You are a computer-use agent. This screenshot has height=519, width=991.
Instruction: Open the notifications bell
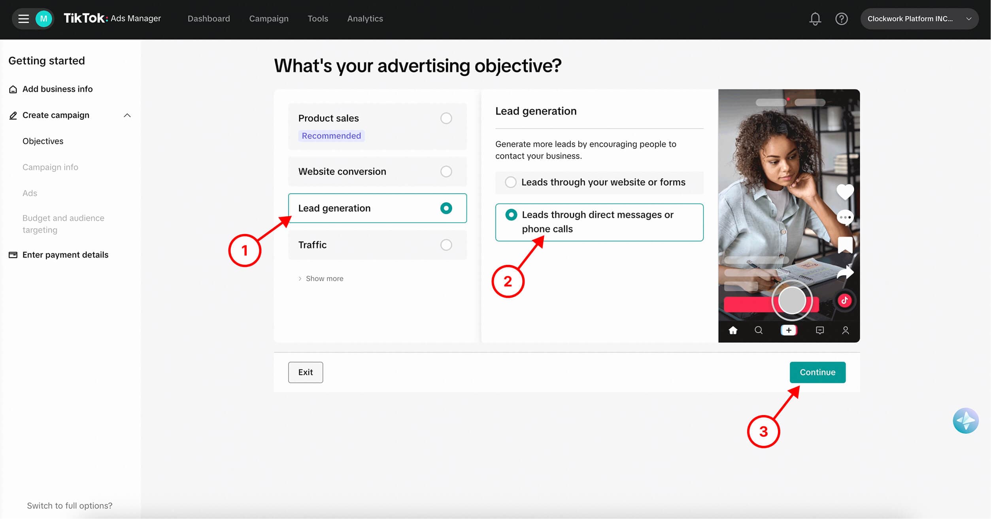(815, 19)
